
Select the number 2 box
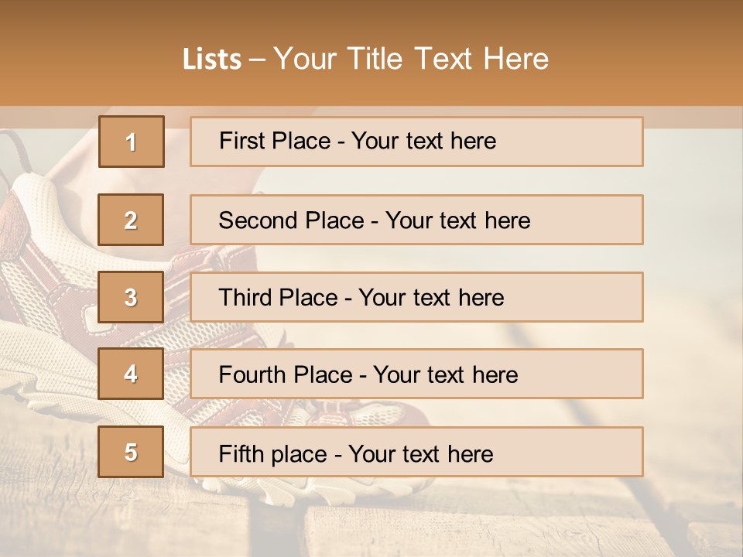click(x=132, y=220)
